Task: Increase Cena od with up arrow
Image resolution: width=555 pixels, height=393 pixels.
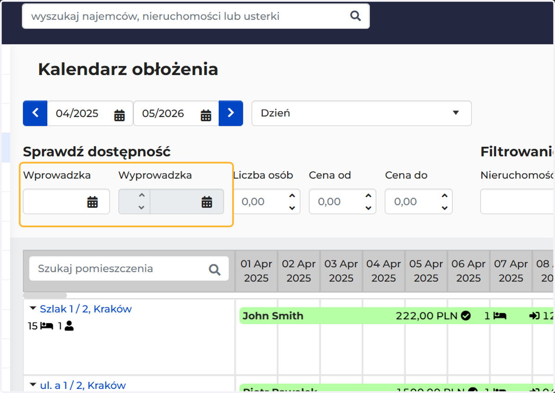Action: point(368,195)
